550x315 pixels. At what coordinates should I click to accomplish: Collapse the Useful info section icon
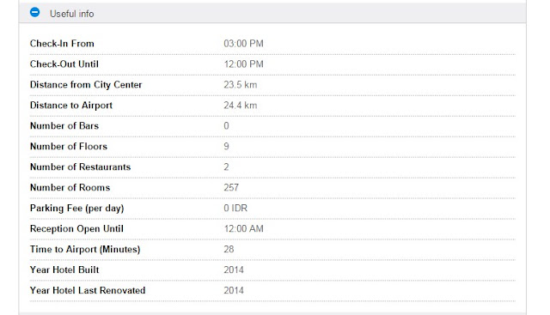[x=34, y=12]
